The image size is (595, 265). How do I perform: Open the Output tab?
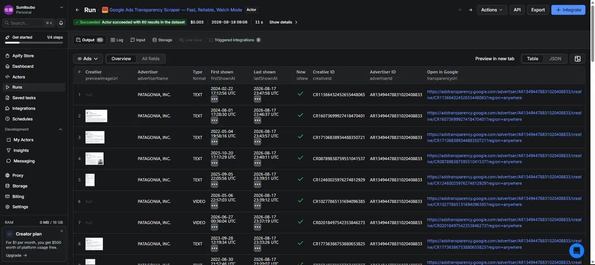89,40
